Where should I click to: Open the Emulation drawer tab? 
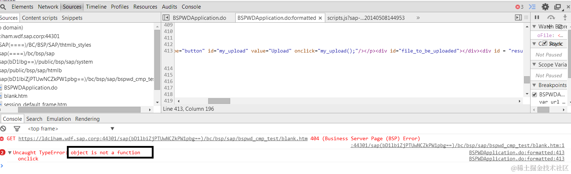coord(59,119)
